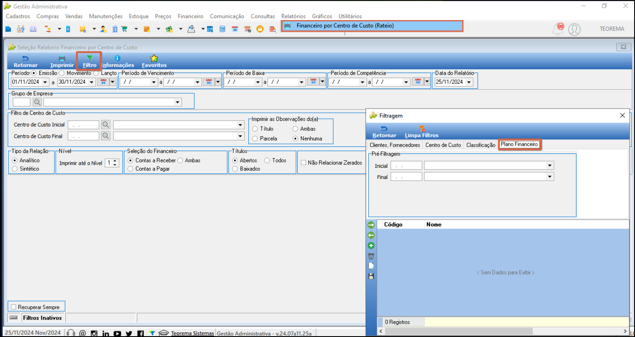635x337 pixels.
Task: Click the magnifier beside Grupo de Empresa
Action: point(37,102)
